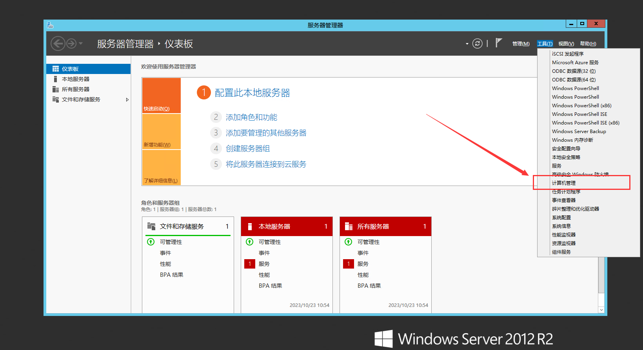Viewport: 643px width, 350px height.
Task: Select 仪表板 in the sidebar
Action: pos(89,69)
